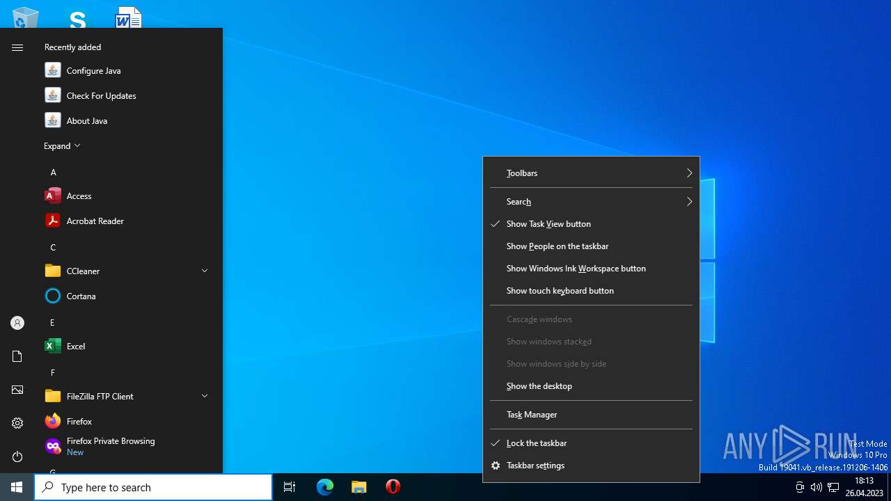Toggle Lock the taskbar option
Screen dimensions: 891x501
coord(591,443)
